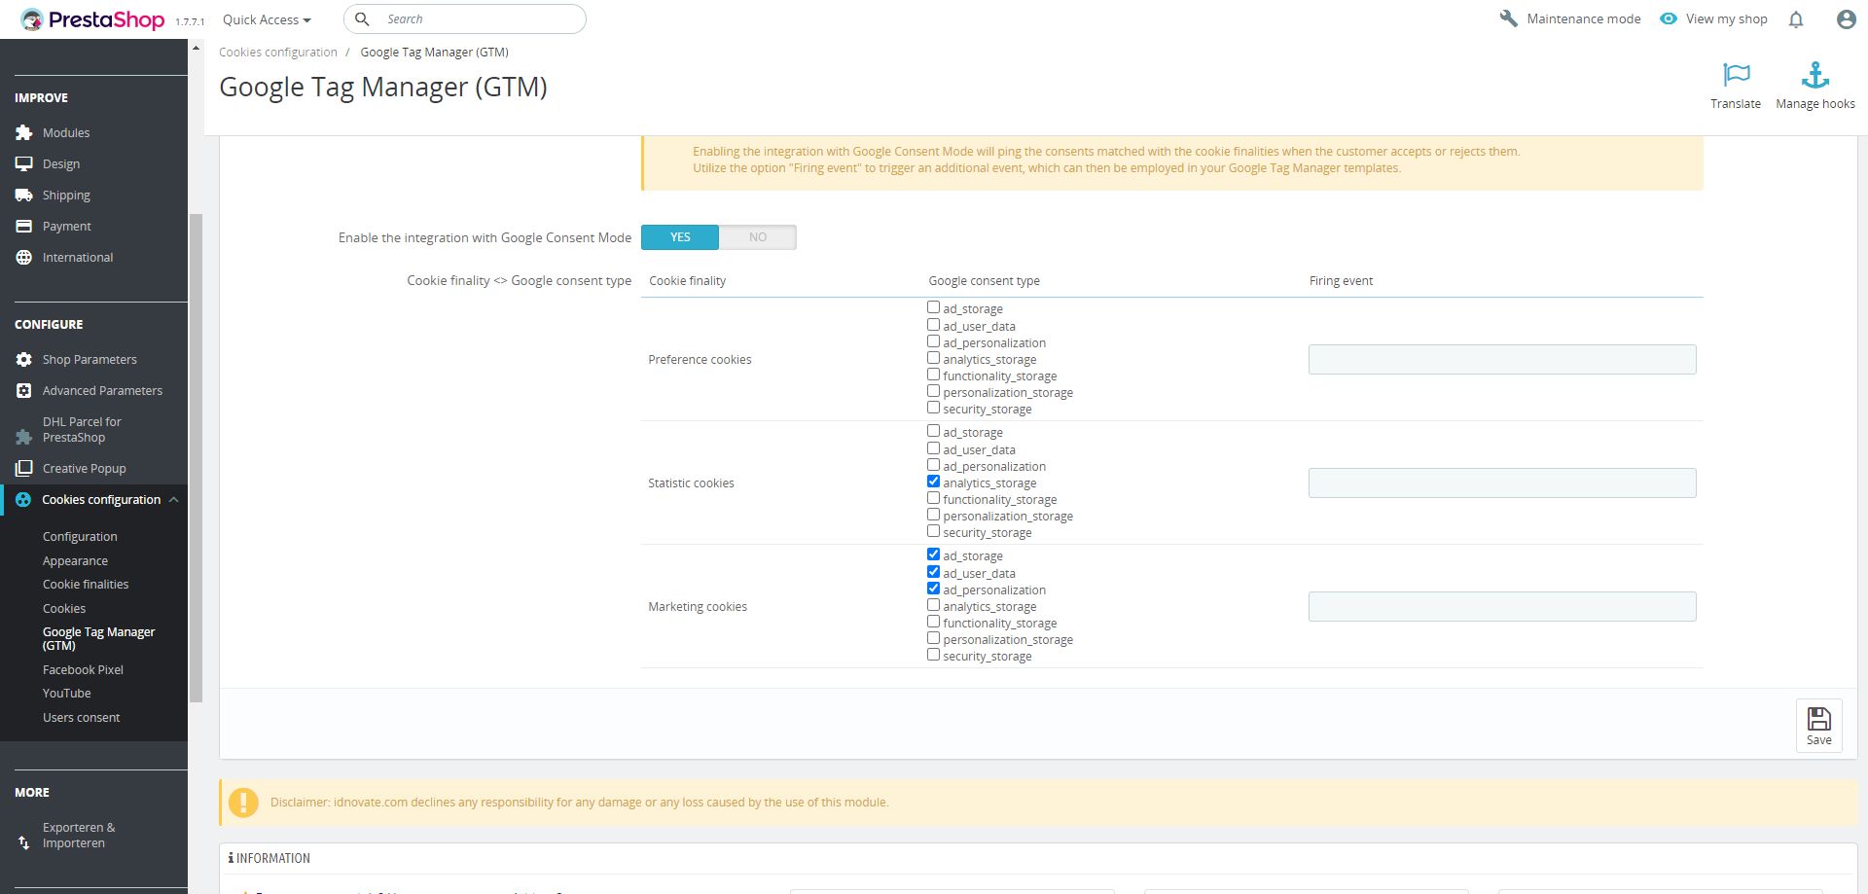The height and width of the screenshot is (894, 1868).
Task: Click the Preference cookies firing event field
Action: click(x=1502, y=359)
